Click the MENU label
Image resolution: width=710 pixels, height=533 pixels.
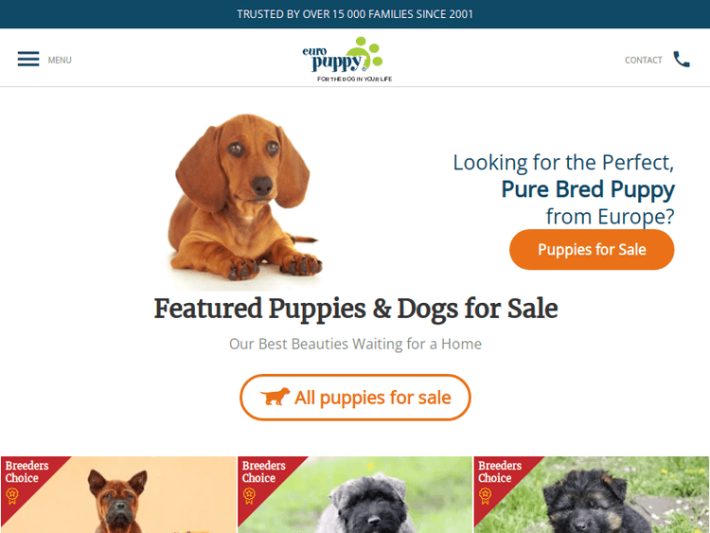tap(60, 61)
